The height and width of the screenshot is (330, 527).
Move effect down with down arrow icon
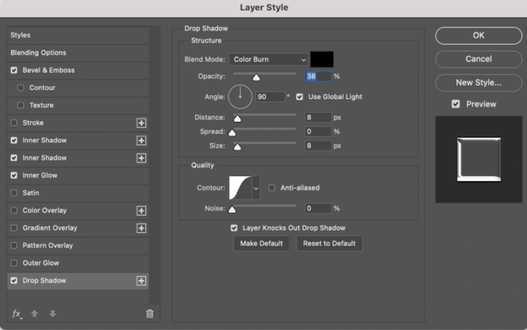tap(53, 314)
